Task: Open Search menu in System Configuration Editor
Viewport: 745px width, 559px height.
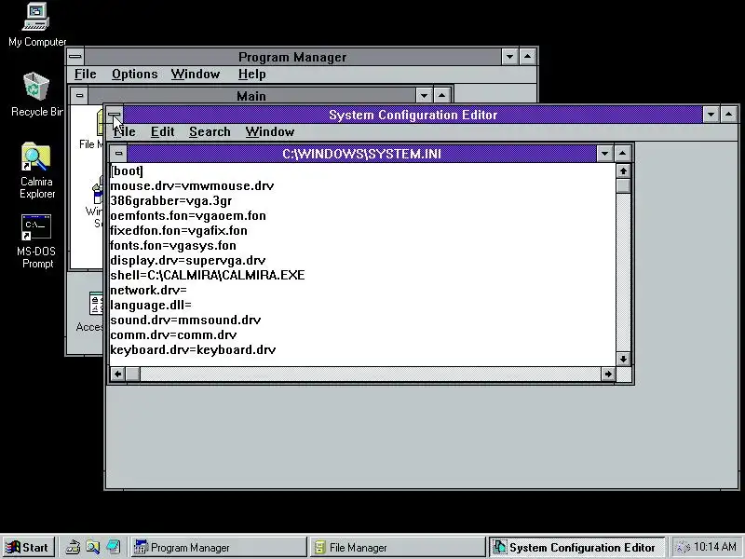Action: pos(210,131)
